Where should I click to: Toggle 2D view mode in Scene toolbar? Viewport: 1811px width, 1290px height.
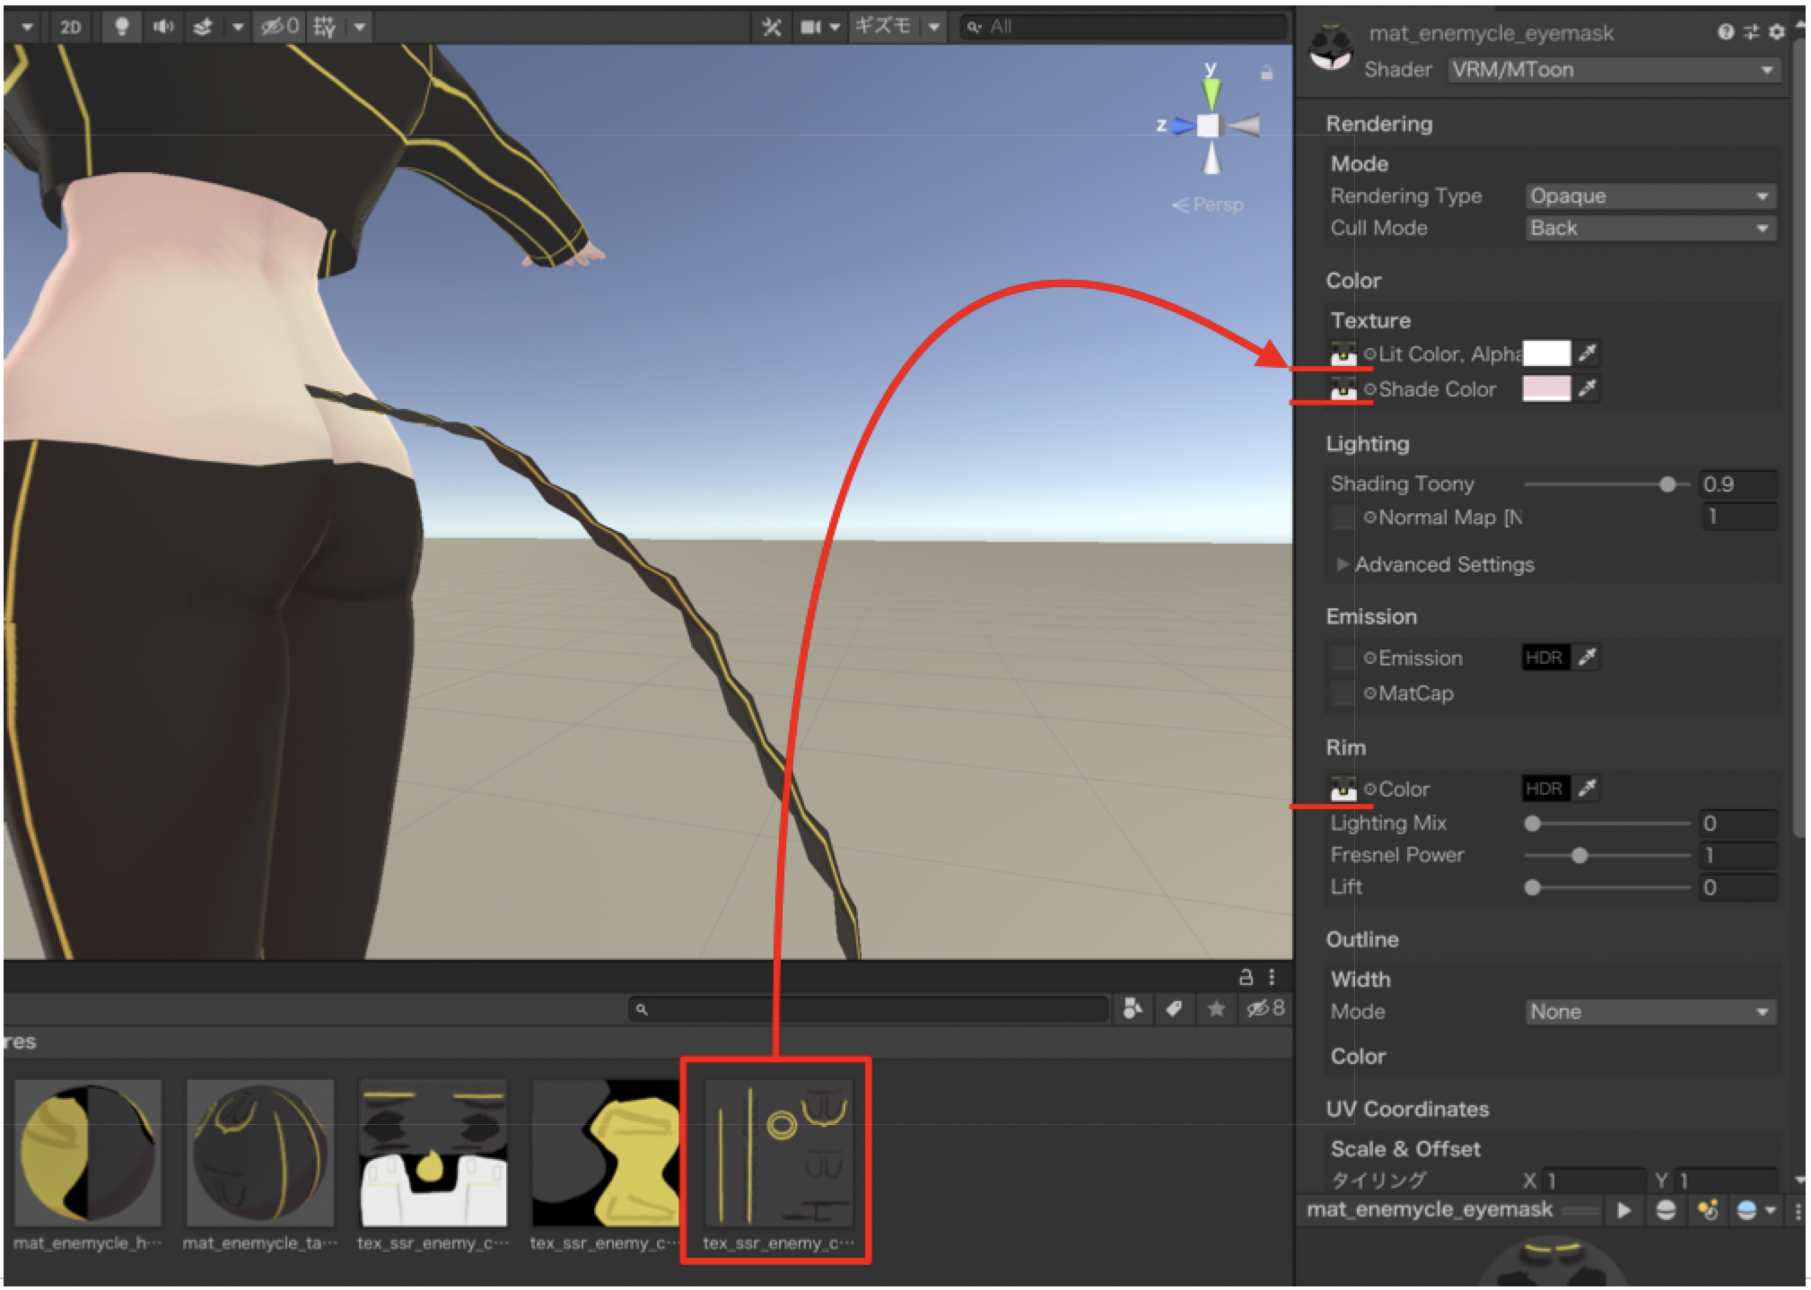70,27
